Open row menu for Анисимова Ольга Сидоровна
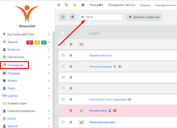Viewport: 177px width, 128px height. click(x=71, y=99)
